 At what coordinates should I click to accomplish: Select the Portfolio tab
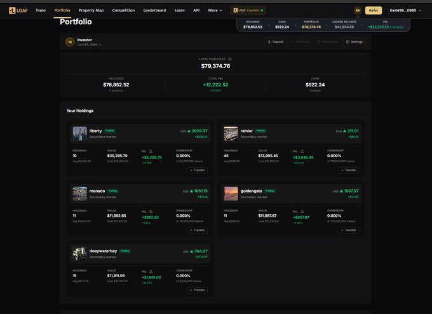tap(62, 10)
